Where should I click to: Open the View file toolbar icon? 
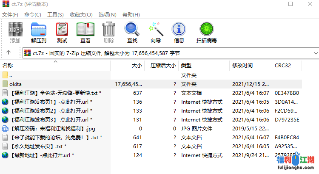[x=85, y=33]
